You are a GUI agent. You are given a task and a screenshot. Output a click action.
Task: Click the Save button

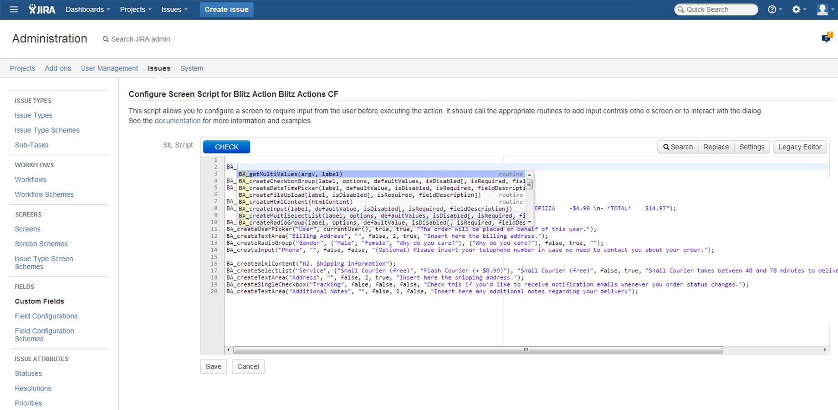coord(213,367)
